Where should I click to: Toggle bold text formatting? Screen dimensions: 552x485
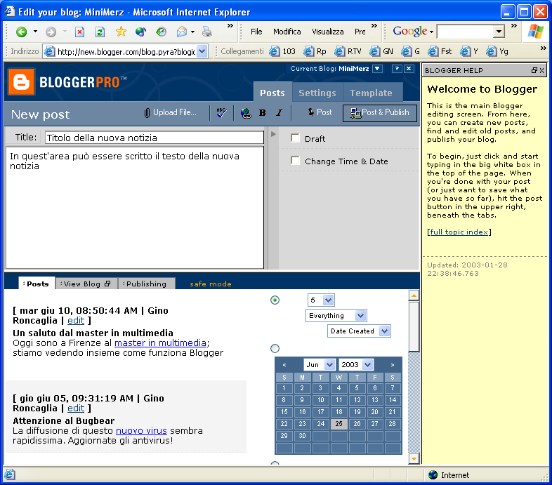tap(262, 112)
